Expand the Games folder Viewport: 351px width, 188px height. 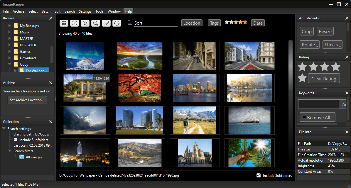(x=10, y=52)
